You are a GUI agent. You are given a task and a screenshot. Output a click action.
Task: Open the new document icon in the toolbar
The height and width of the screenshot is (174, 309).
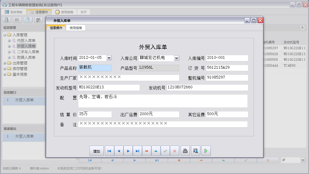click(x=28, y=19)
